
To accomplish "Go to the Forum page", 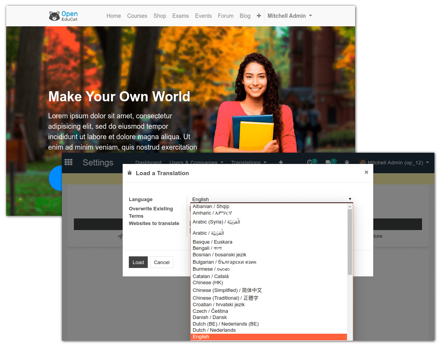I will tap(226, 15).
